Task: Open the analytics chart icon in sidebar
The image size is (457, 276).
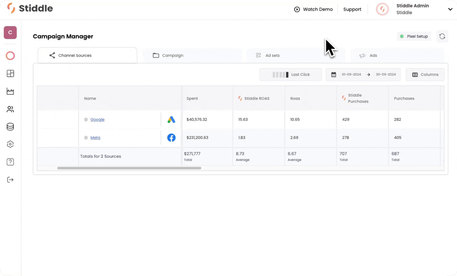Action: (10, 91)
